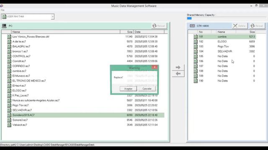Click file icon of EL TRONO DE MEXICO.ac7
This screenshot has width=268, height=150.
(9, 81)
